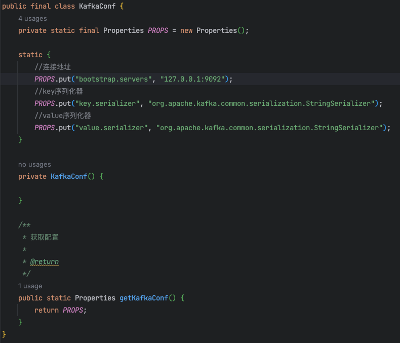Viewport: 400px width, 343px height.
Task: Click the //key序列化器 comment line
Action: [x=59, y=91]
